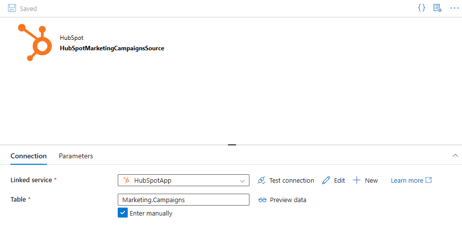The width and height of the screenshot is (462, 228).
Task: Click the Edit pencil icon
Action: (x=326, y=180)
